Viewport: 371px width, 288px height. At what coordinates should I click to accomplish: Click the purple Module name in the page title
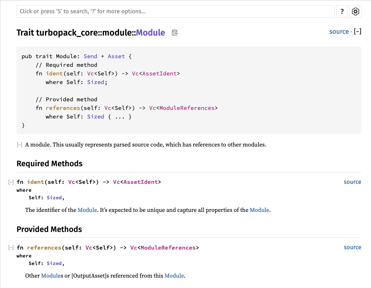click(150, 32)
